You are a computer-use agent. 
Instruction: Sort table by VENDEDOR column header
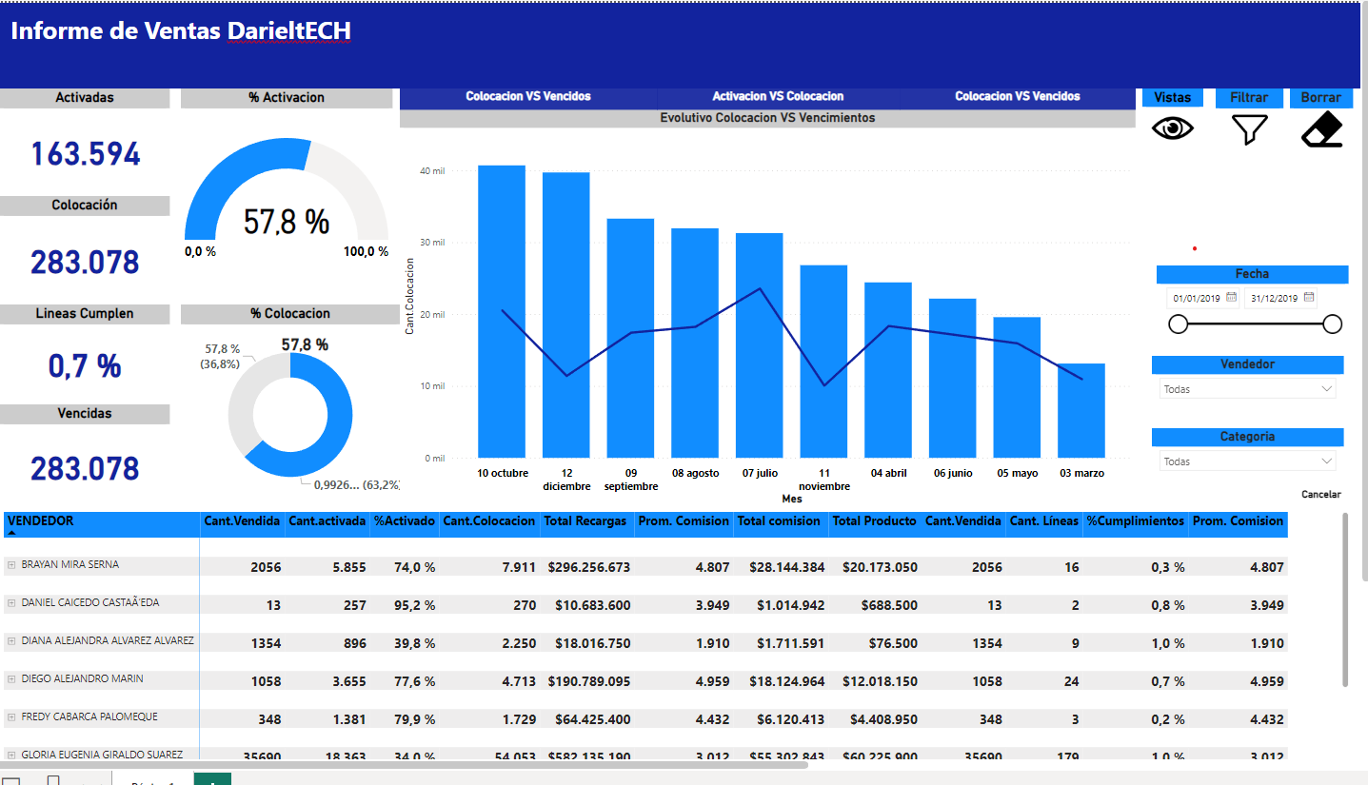(x=40, y=521)
